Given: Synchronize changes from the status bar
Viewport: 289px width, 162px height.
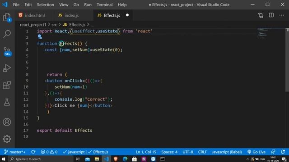Looking at the screenshot, I should [33, 152].
